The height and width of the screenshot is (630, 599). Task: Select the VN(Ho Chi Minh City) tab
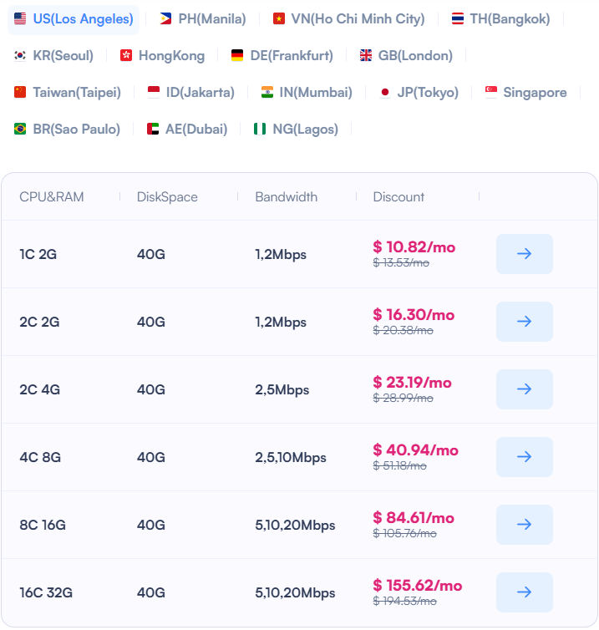348,19
